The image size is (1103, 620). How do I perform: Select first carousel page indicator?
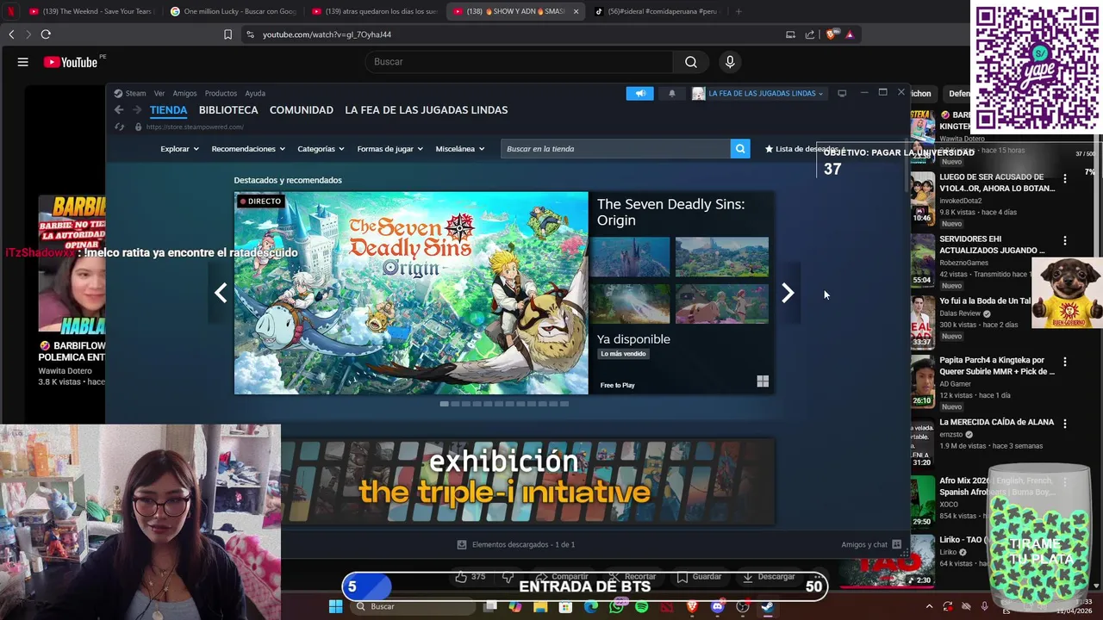[x=444, y=404]
